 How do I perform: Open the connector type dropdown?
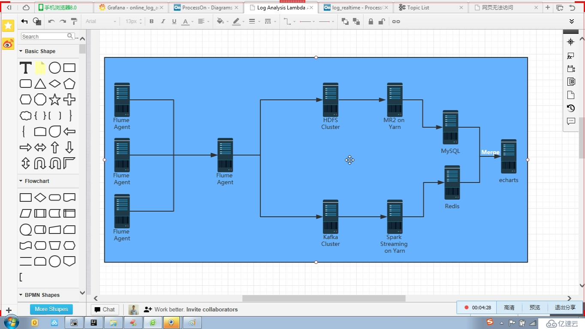tap(289, 21)
